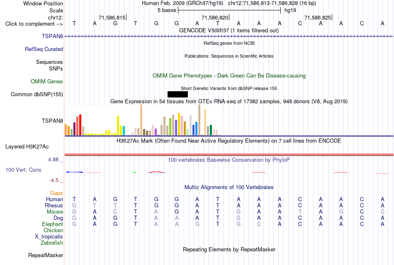Viewport: 394px width, 265px height.
Task: Click 'Repeating Elements by RepeatMasker' title
Action: pyautogui.click(x=229, y=249)
